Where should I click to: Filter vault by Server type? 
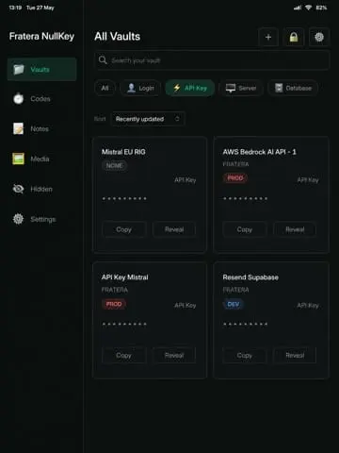(x=241, y=88)
